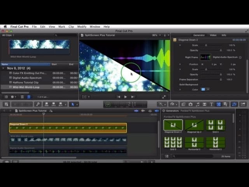This screenshot has height=187, width=249.
Task: Toggle audio skimming in the timeline
Action: tap(143, 111)
